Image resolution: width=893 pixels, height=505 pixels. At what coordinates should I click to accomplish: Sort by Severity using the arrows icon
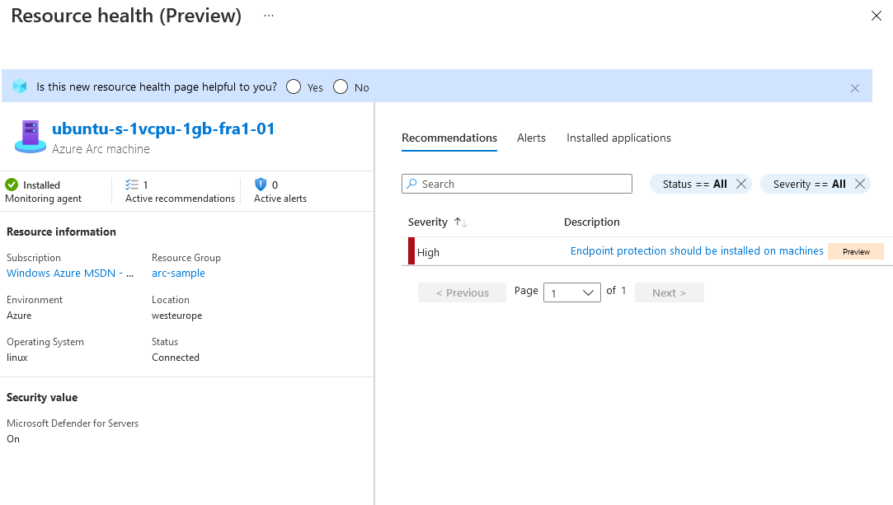tap(461, 222)
